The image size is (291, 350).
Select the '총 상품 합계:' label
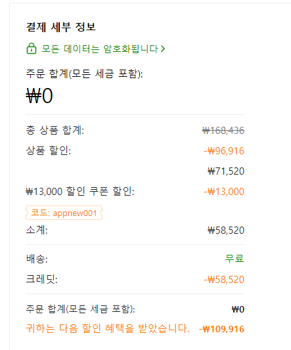(x=55, y=131)
